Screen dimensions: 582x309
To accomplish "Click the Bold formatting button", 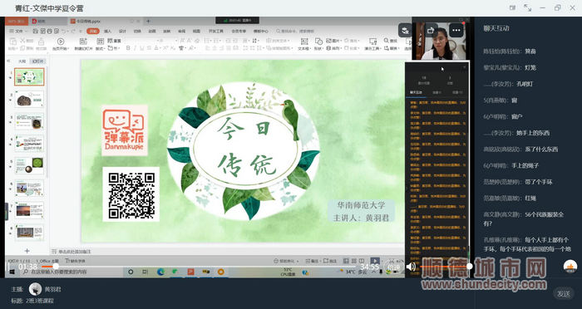I will (128, 48).
